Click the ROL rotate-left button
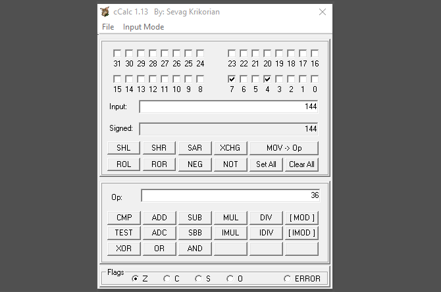 coord(124,164)
